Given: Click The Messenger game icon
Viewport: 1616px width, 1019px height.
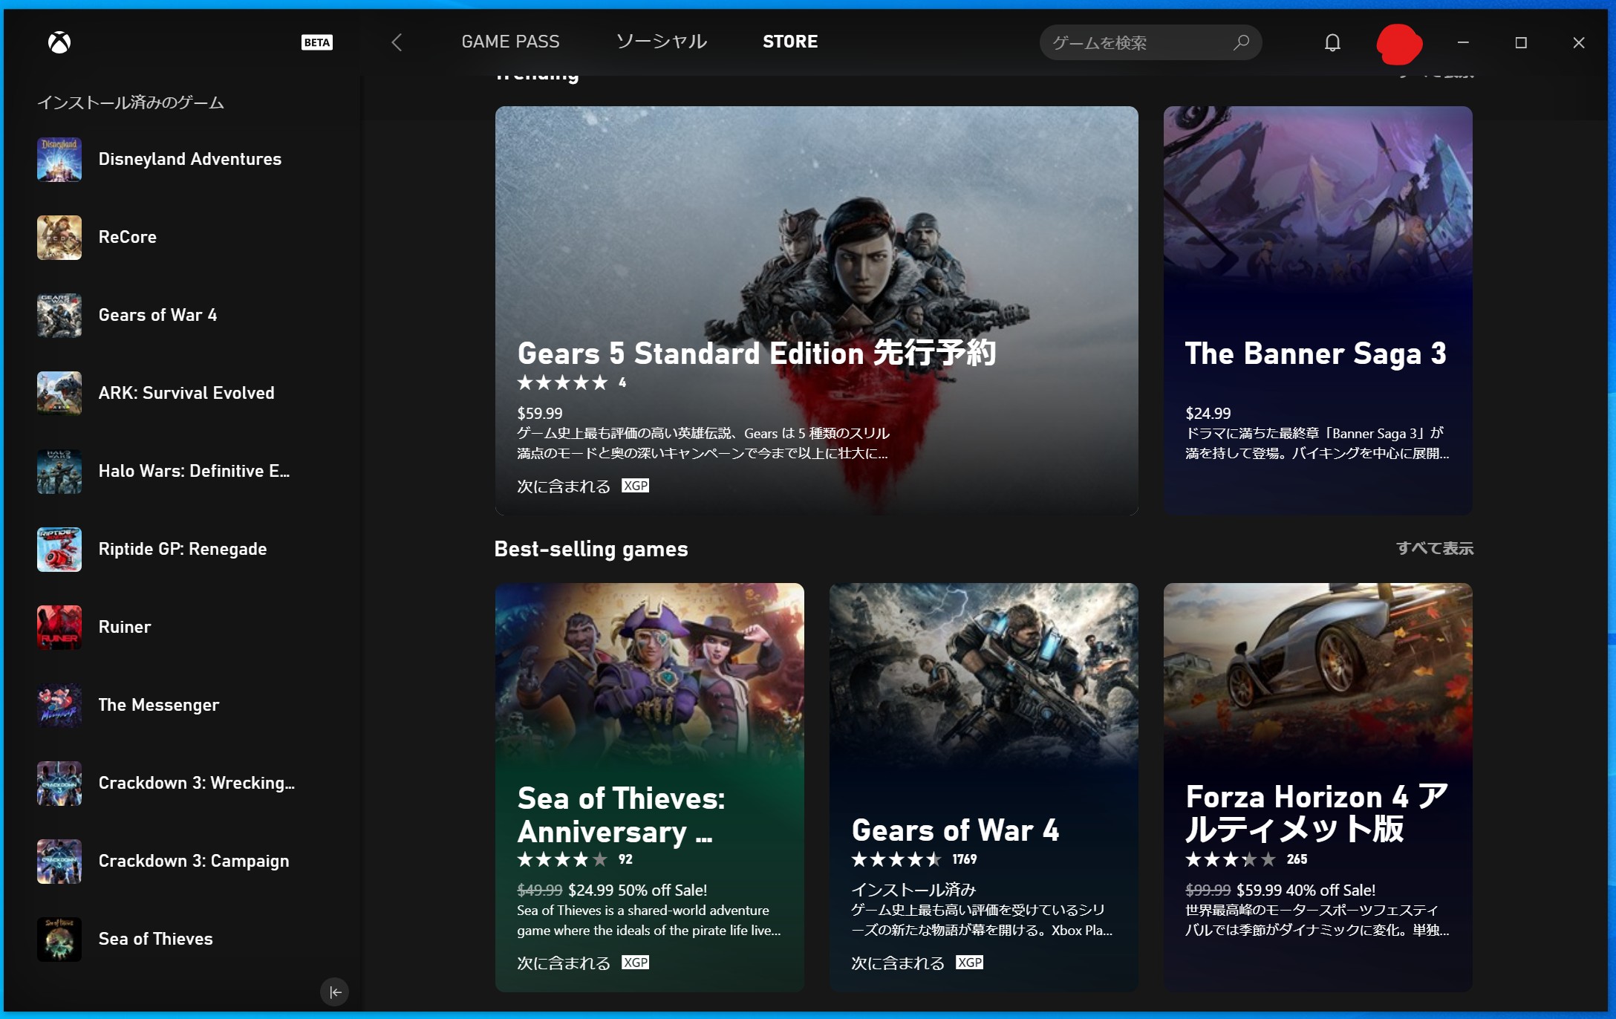Looking at the screenshot, I should (59, 705).
